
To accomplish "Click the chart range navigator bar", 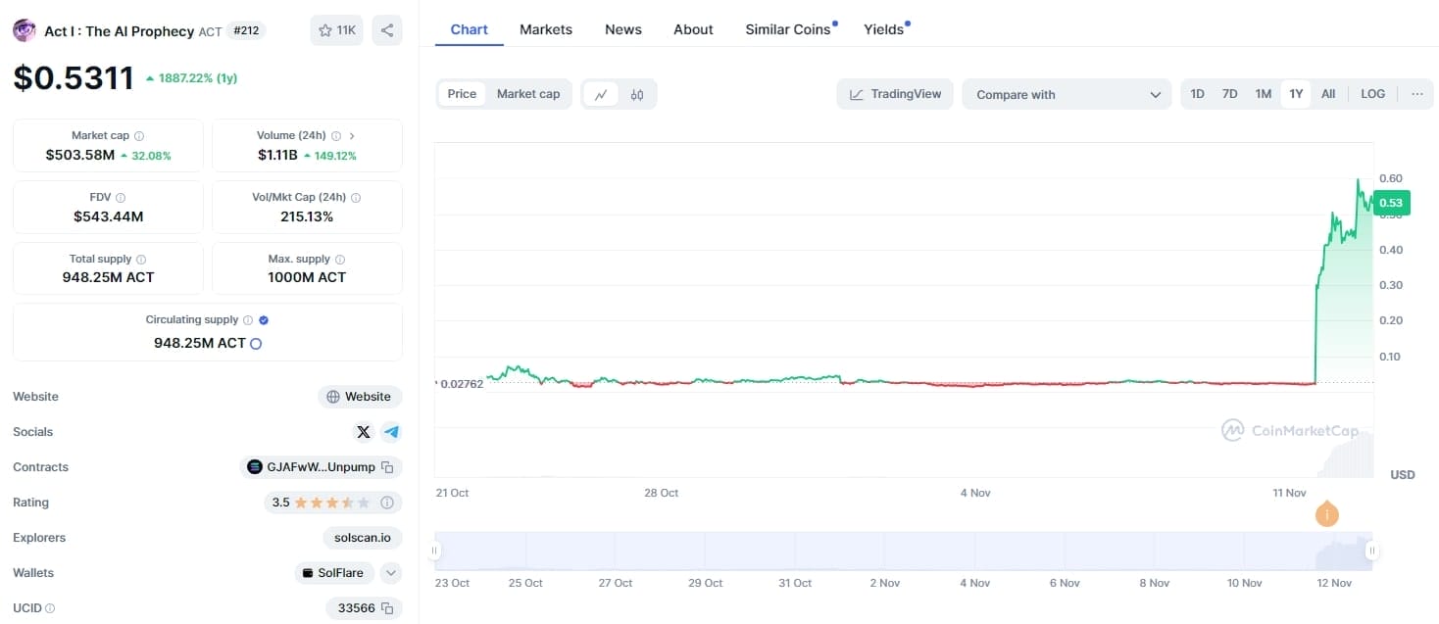I will (903, 552).
